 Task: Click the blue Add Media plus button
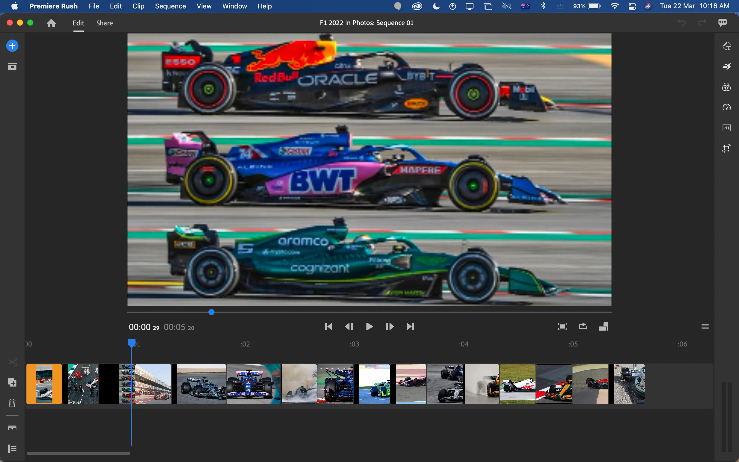[x=12, y=46]
